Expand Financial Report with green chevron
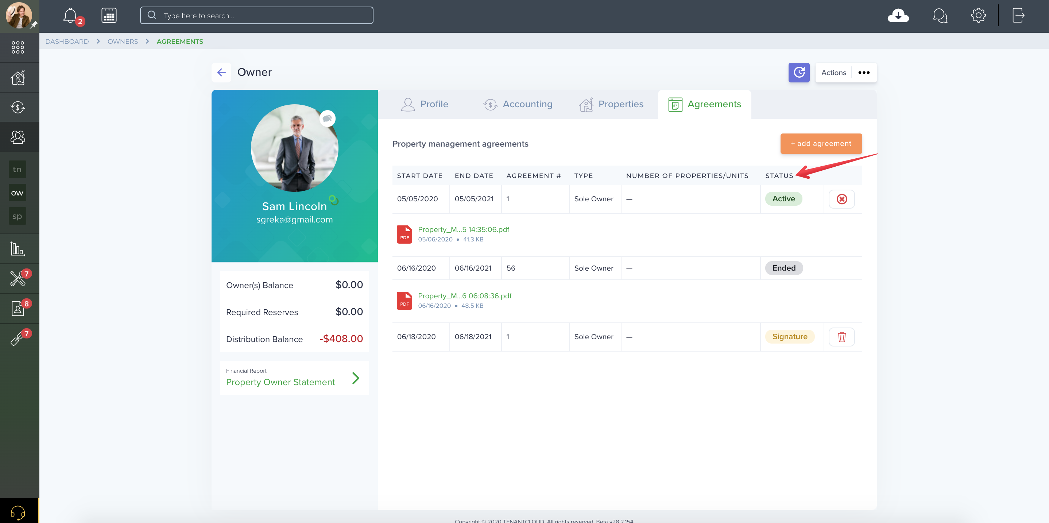This screenshot has height=523, width=1049. pos(356,378)
